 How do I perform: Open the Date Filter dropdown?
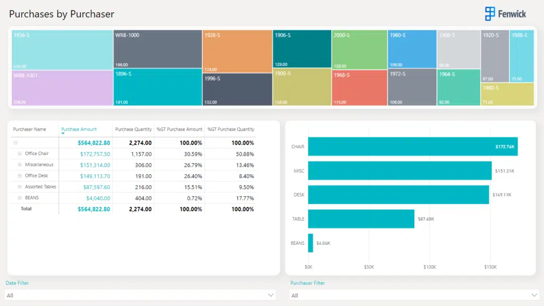[271, 295]
